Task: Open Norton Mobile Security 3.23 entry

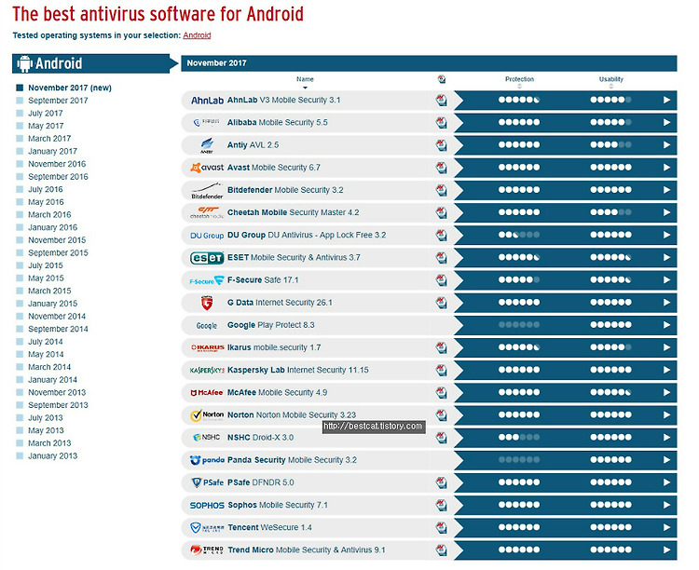Action: click(x=292, y=414)
